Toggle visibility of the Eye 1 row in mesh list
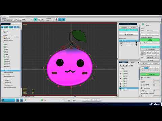This screenshot has width=162, height=121. (120, 85)
